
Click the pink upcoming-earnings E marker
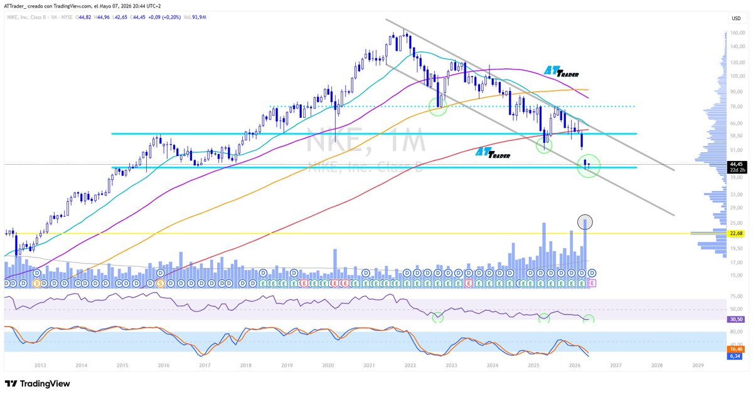pyautogui.click(x=591, y=284)
